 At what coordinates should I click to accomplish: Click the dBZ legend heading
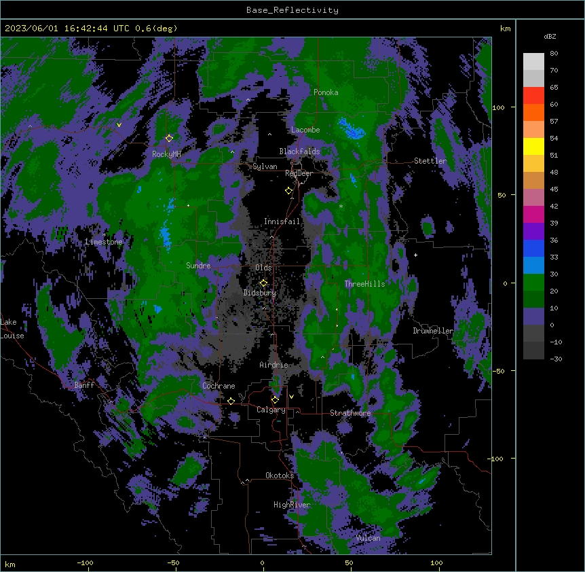(550, 37)
